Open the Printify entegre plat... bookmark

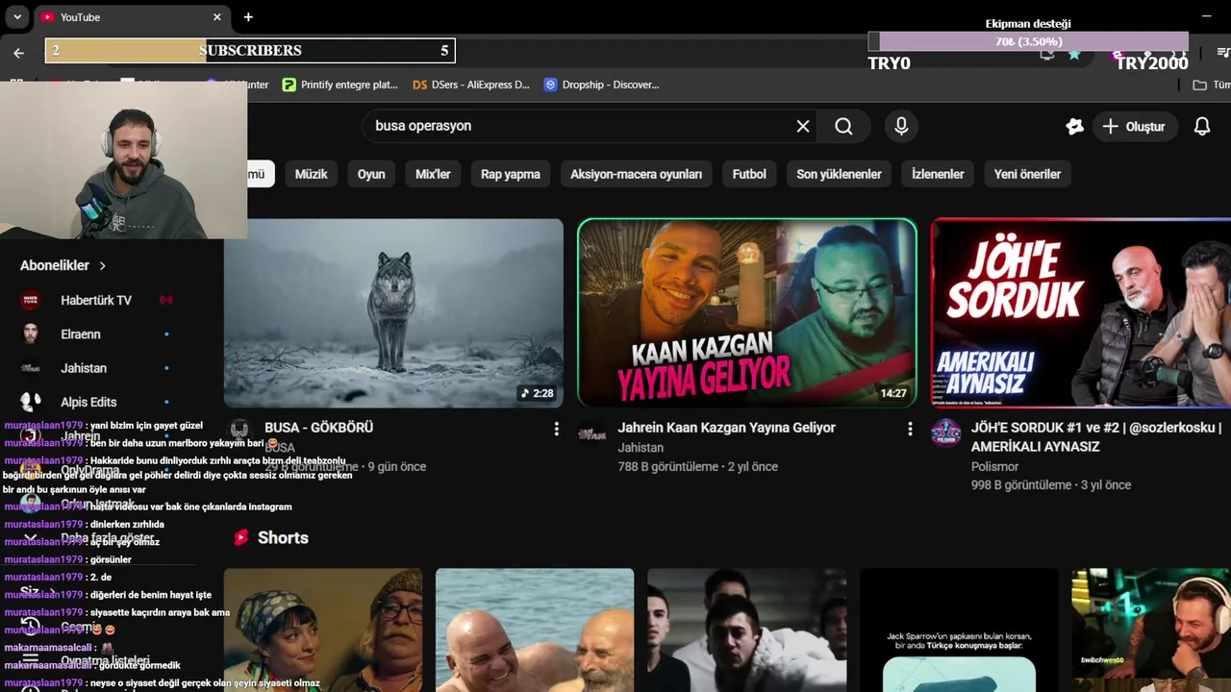(x=339, y=85)
